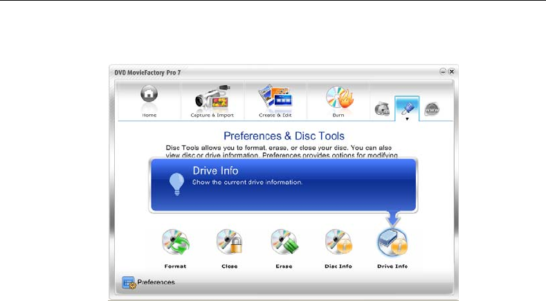Go to the Home tab

149,102
